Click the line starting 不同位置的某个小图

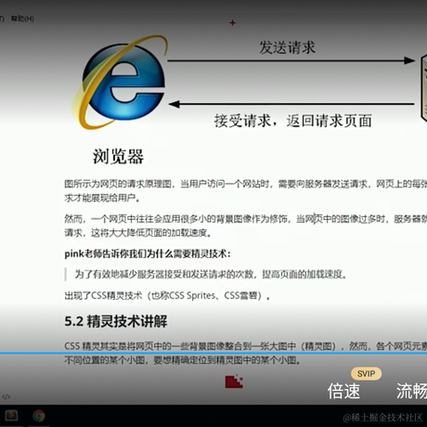point(183,360)
